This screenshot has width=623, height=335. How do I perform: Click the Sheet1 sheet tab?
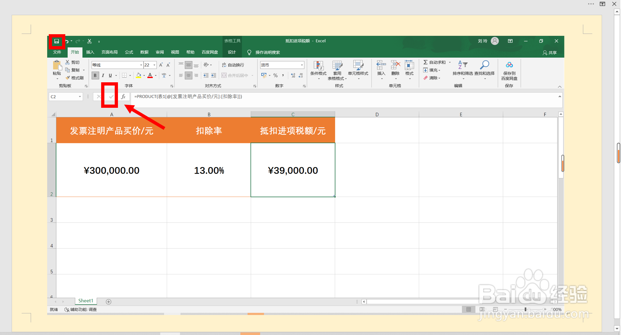(86, 301)
